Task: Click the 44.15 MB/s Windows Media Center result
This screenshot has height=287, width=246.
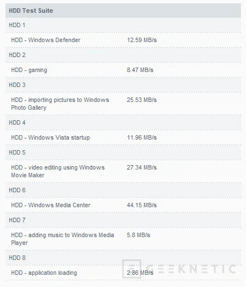Action: click(142, 205)
